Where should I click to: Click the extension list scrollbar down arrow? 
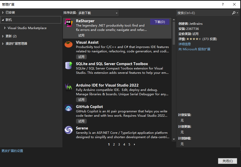174,139
